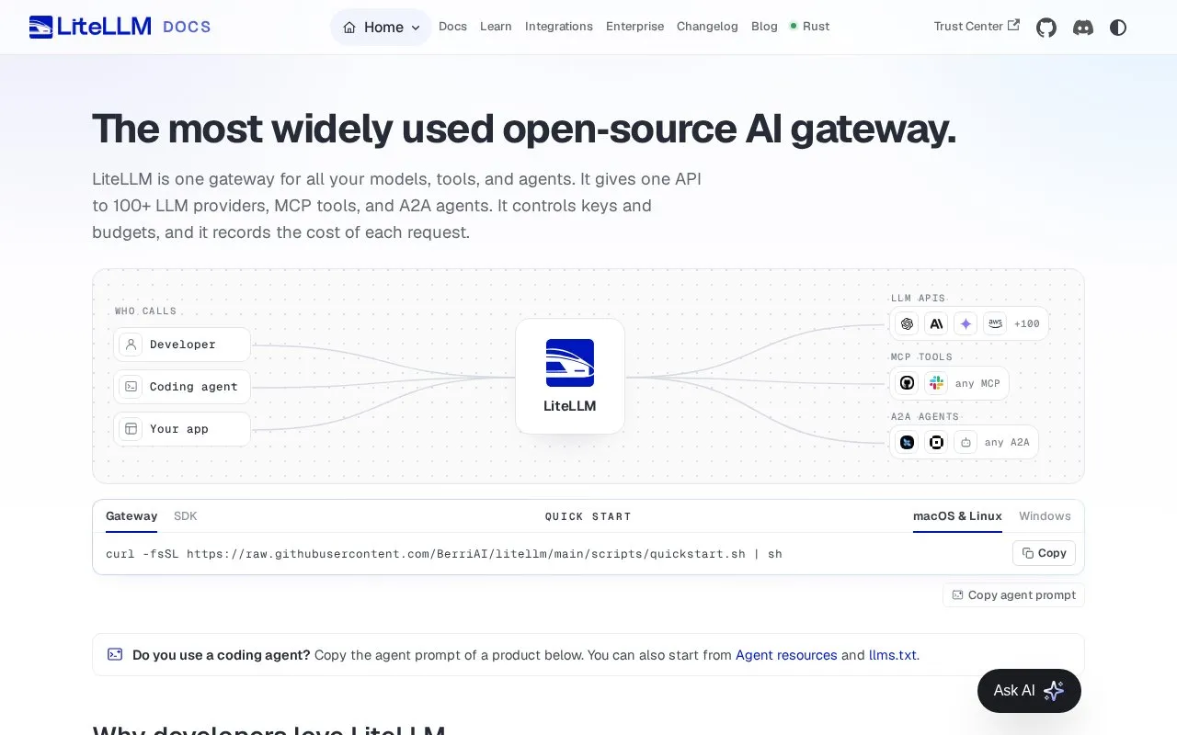Click the Developer person icon
Viewport: 1177px width, 735px height.
(x=131, y=345)
